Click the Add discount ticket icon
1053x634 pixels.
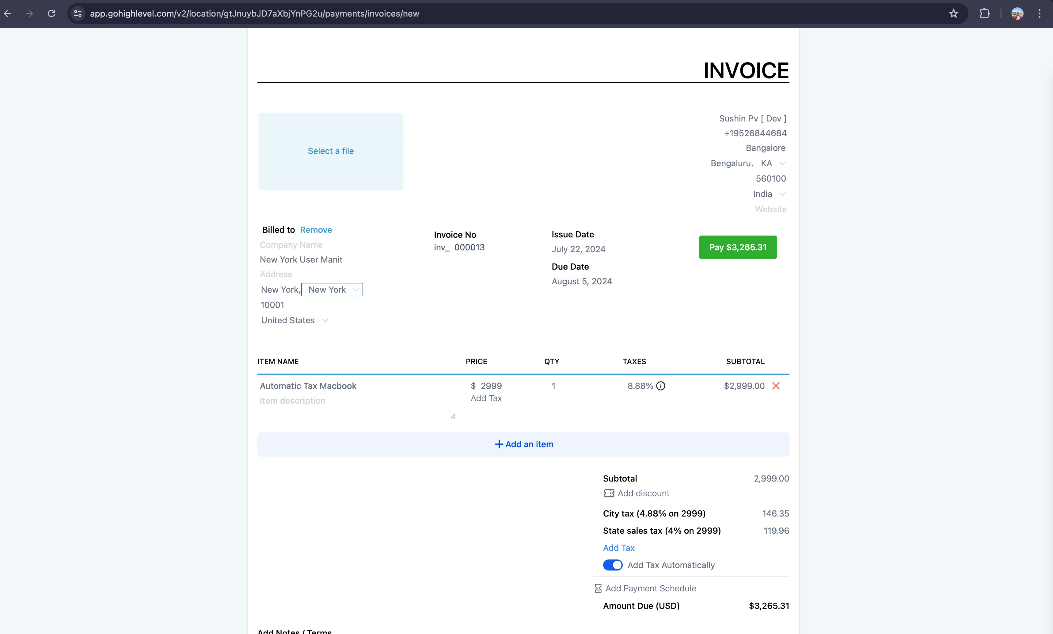(x=609, y=494)
